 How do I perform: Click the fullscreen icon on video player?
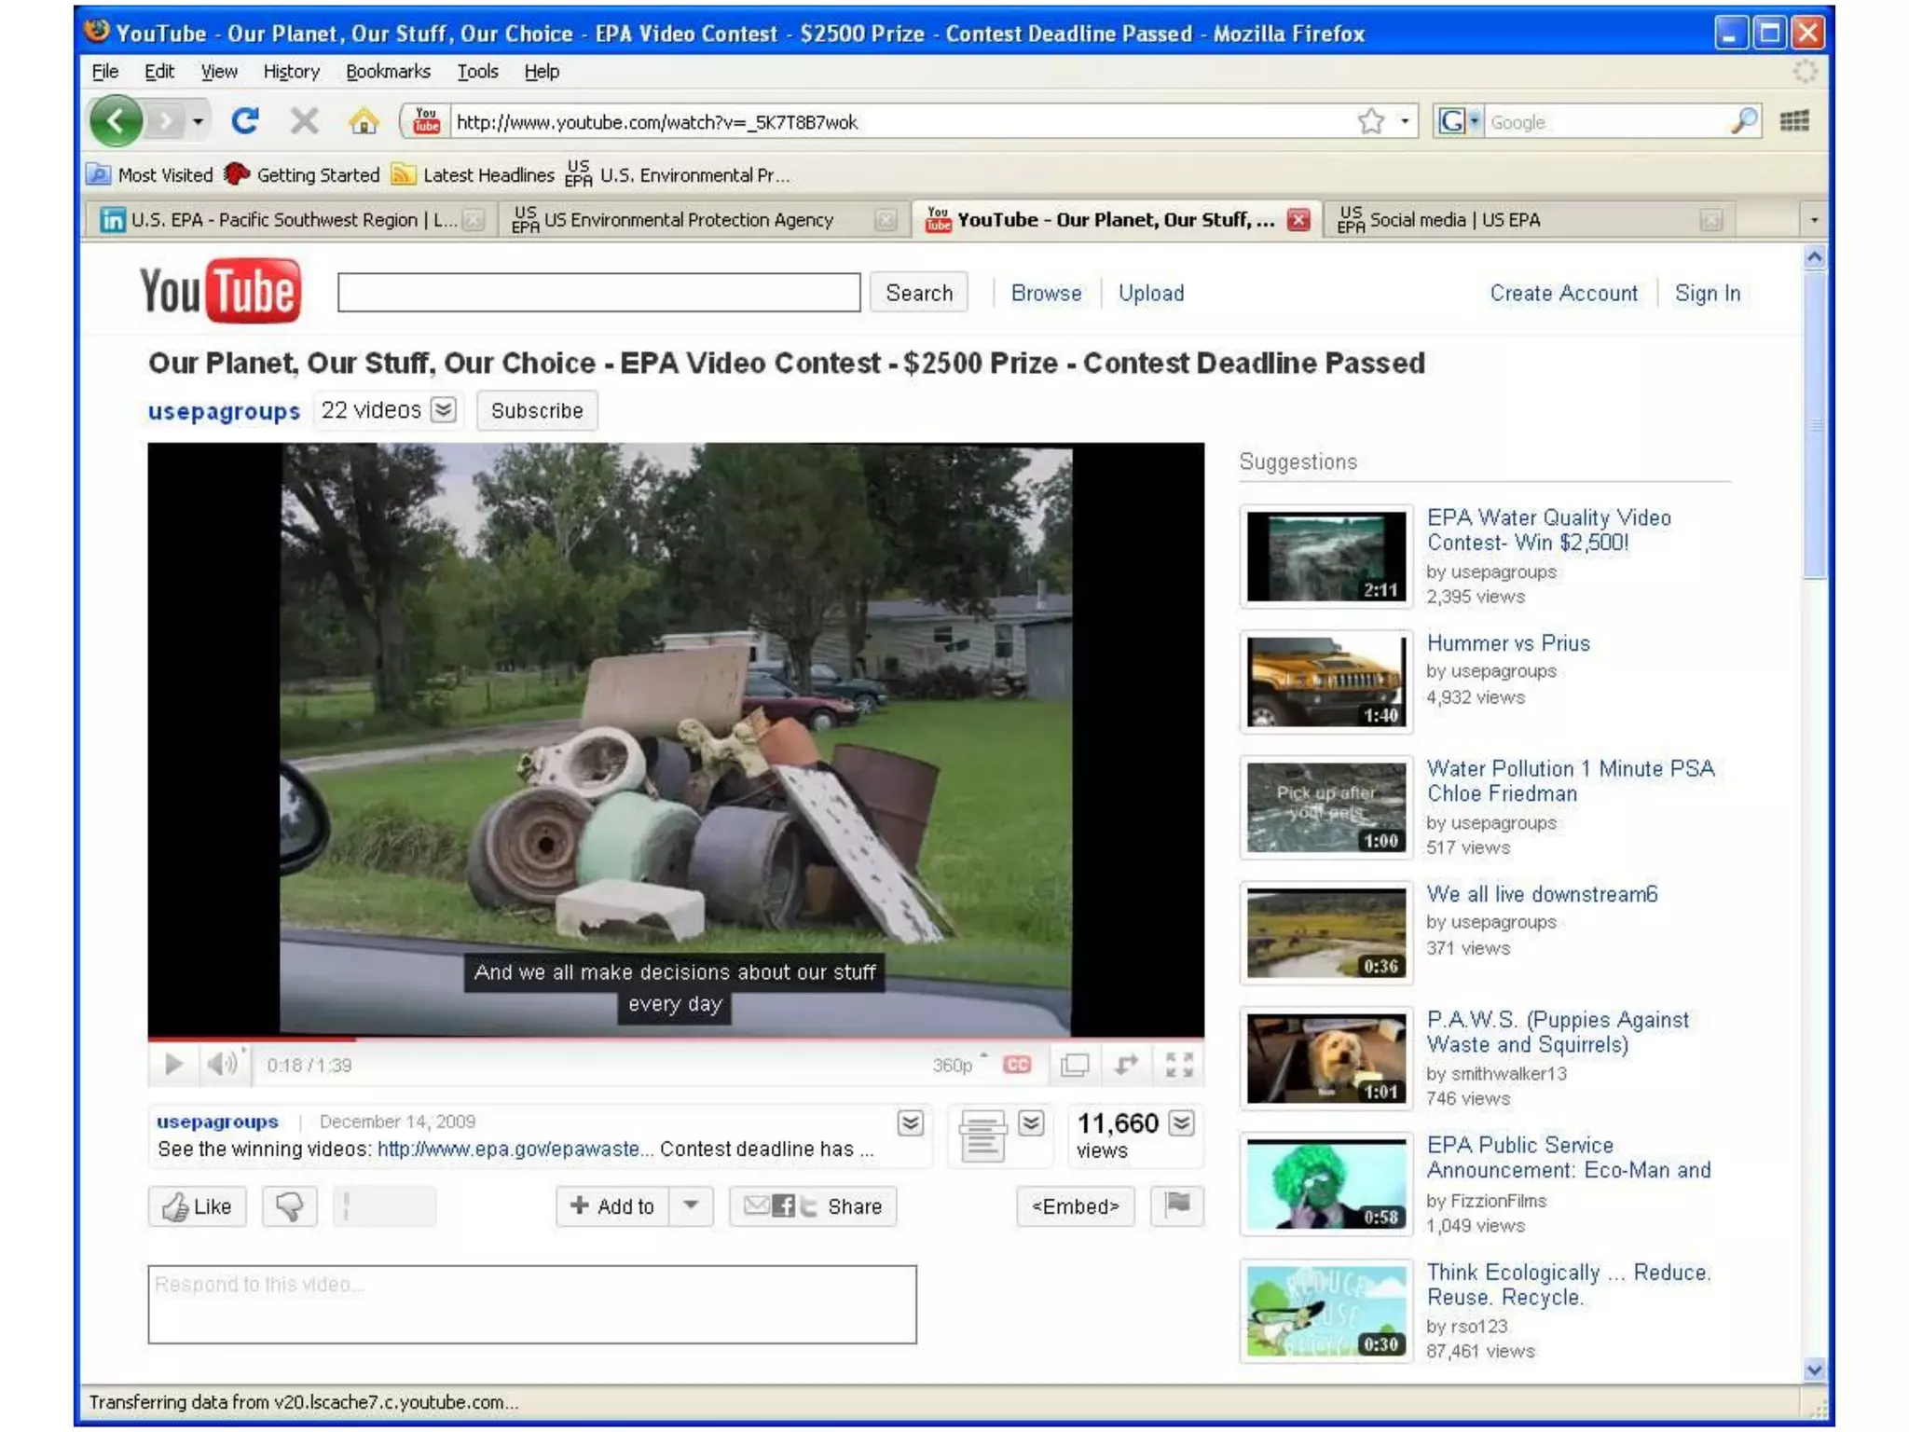pyautogui.click(x=1179, y=1064)
